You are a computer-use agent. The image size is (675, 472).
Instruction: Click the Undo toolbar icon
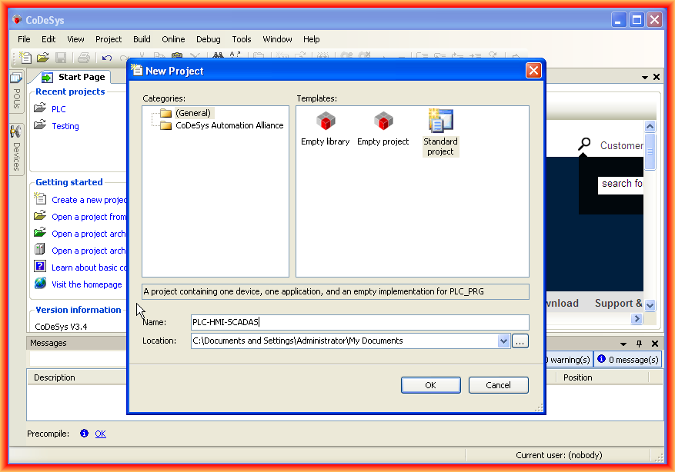(106, 58)
